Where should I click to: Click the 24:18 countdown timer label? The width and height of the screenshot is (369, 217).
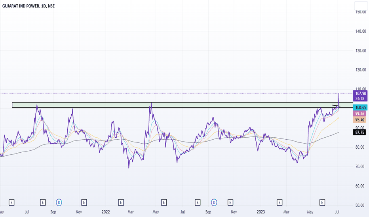tap(360, 99)
